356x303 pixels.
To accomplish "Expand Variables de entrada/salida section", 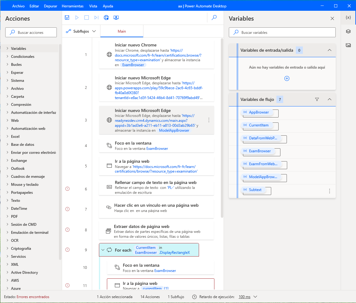I will [x=330, y=50].
